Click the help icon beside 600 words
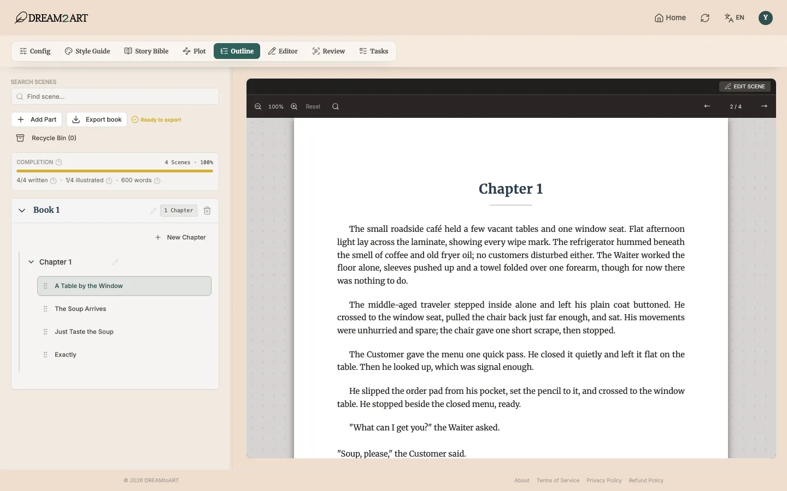Image resolution: width=787 pixels, height=491 pixels. pos(157,181)
